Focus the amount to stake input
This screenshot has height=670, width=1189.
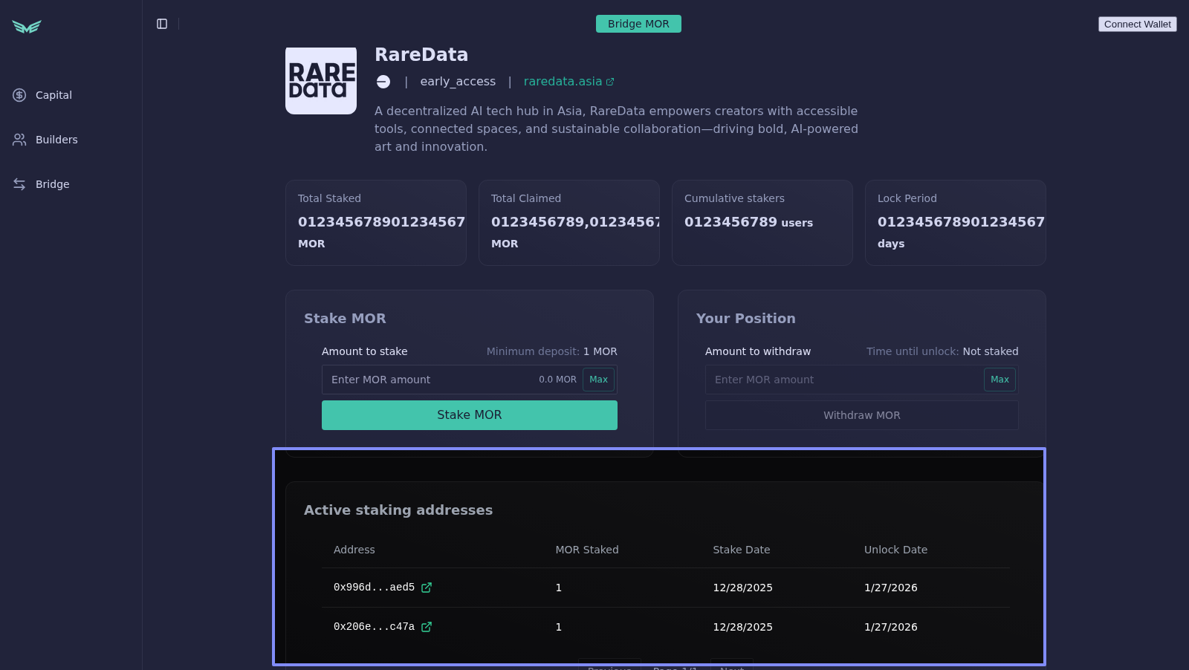point(431,380)
